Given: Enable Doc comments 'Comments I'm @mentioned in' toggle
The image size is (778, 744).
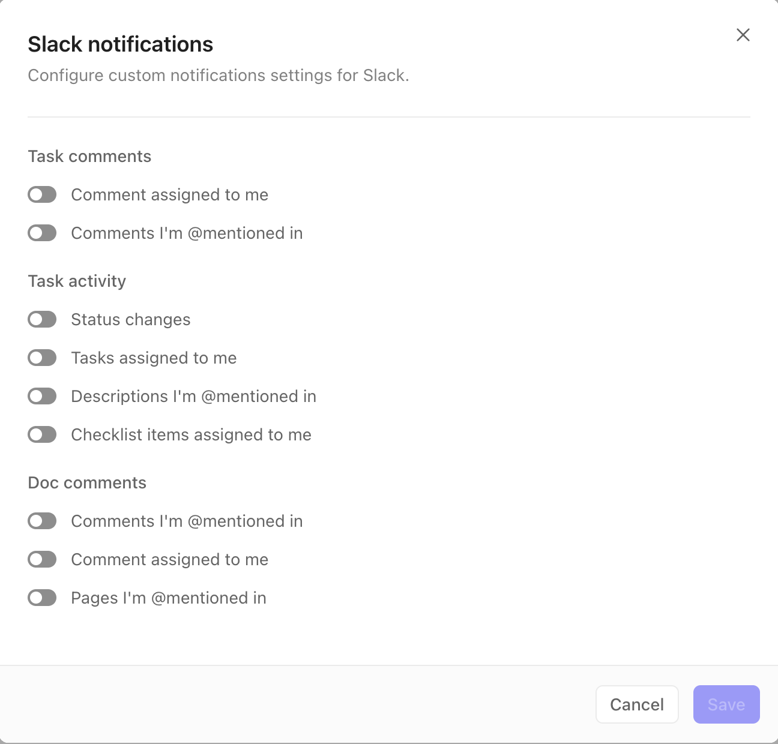Looking at the screenshot, I should (42, 521).
